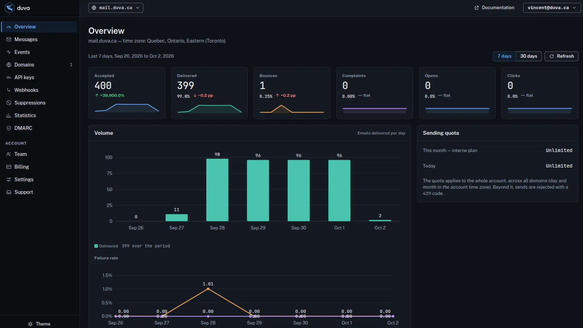Open the Statistics page
The height and width of the screenshot is (328, 583).
pyautogui.click(x=39, y=115)
